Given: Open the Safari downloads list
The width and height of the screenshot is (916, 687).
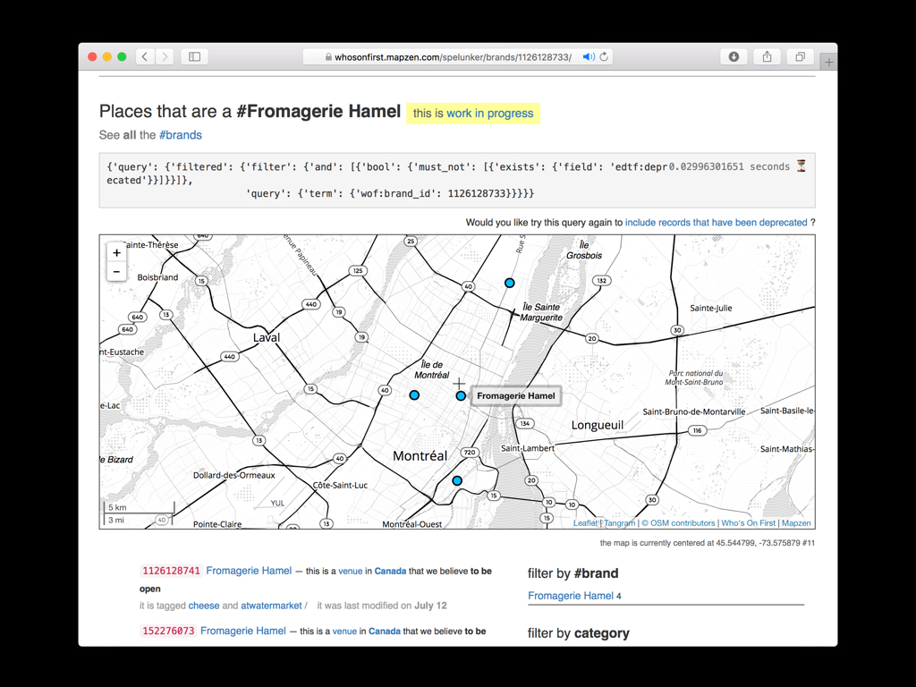Looking at the screenshot, I should tap(734, 56).
